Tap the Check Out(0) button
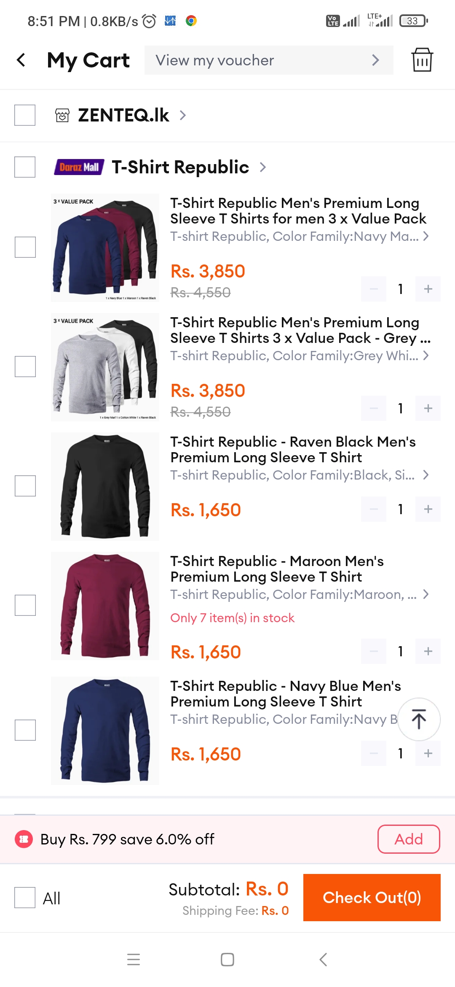This screenshot has width=455, height=987. 372,898
